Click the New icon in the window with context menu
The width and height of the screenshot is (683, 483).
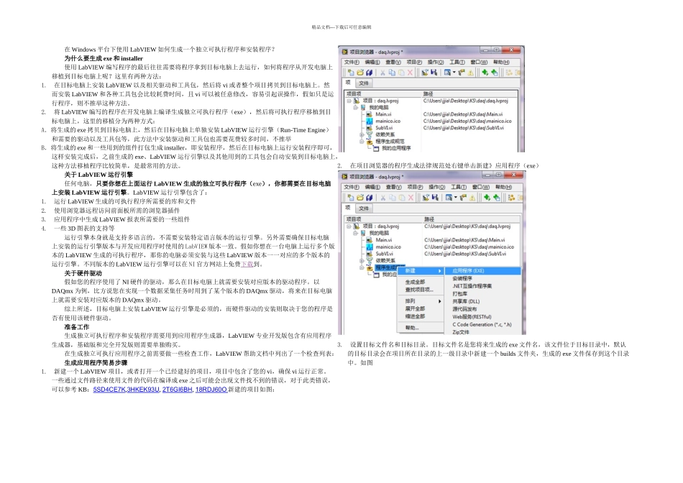[351, 198]
